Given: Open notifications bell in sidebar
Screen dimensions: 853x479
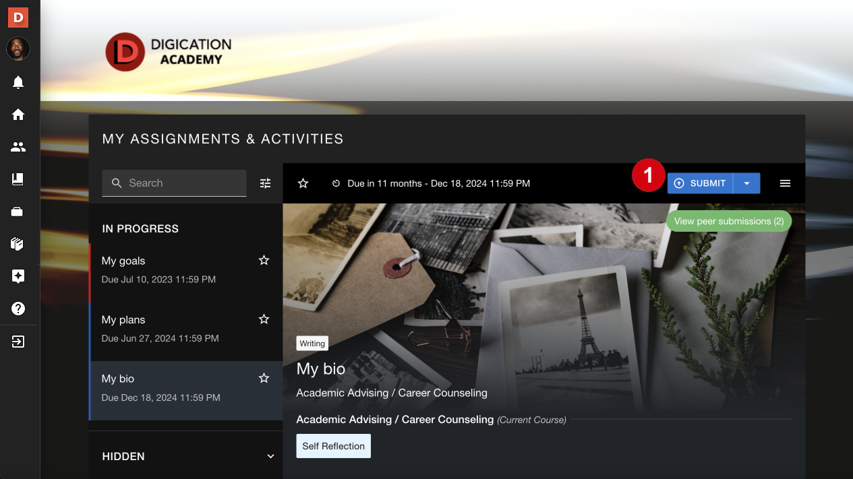Looking at the screenshot, I should pyautogui.click(x=18, y=82).
